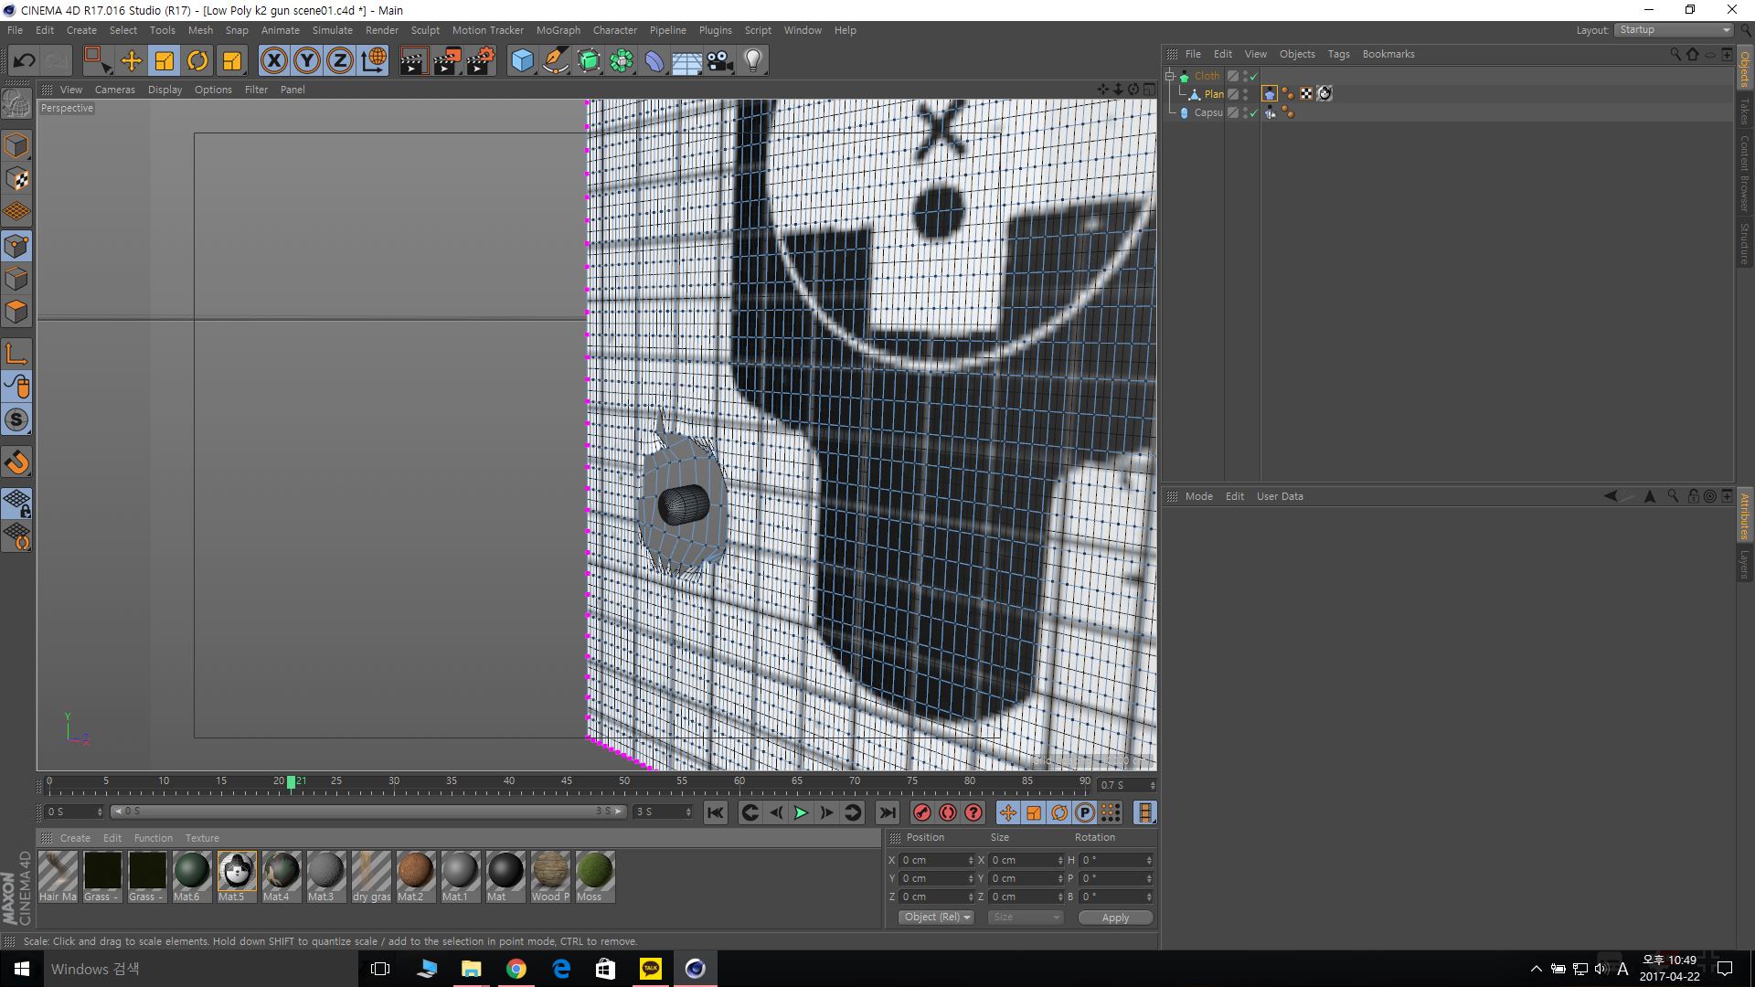Open the spline pen tool
This screenshot has width=1755, height=987.
[556, 61]
